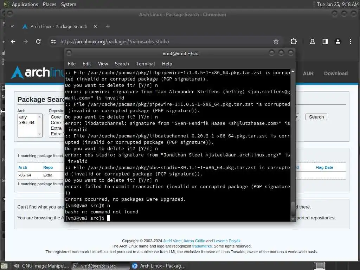Switch to Arch Linux Package Search tab
This screenshot has width=360, height=270.
59,26
